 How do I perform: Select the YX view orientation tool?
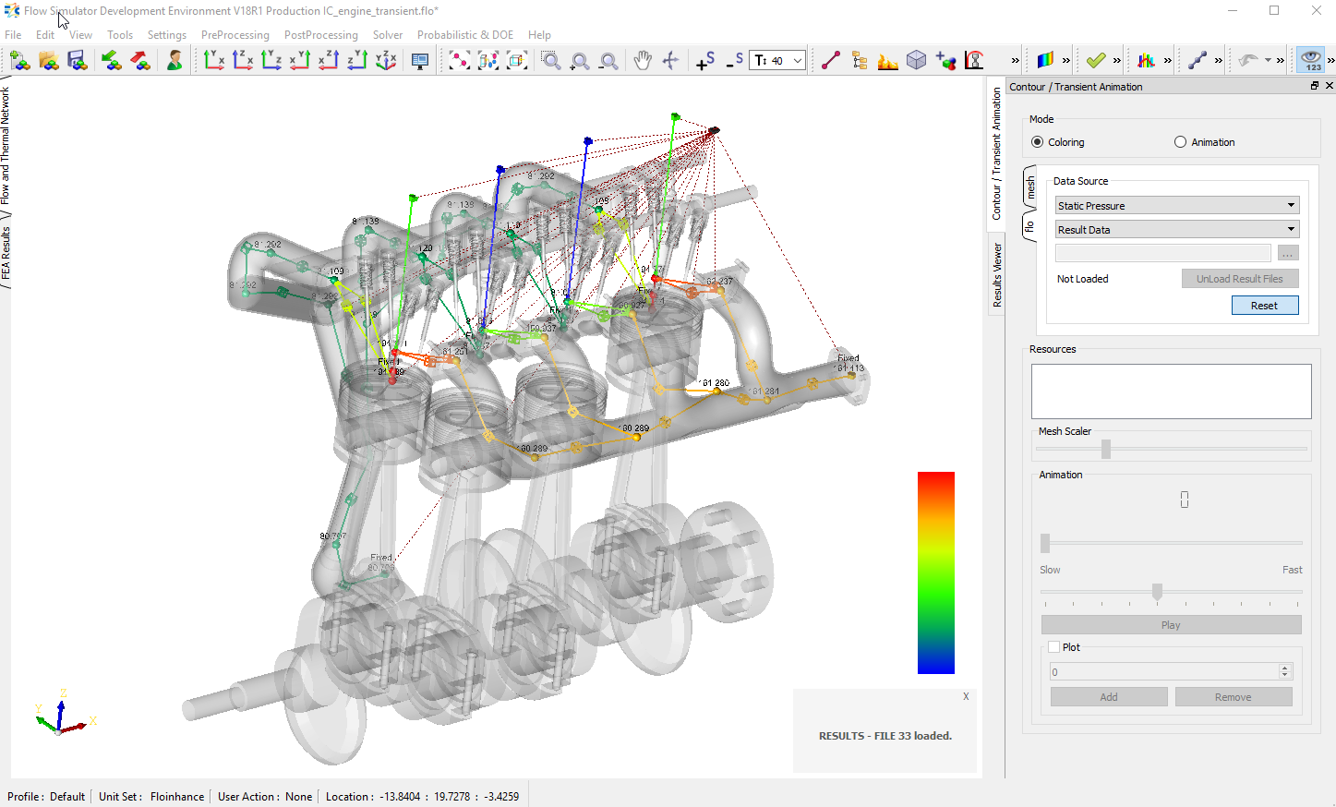tap(213, 59)
